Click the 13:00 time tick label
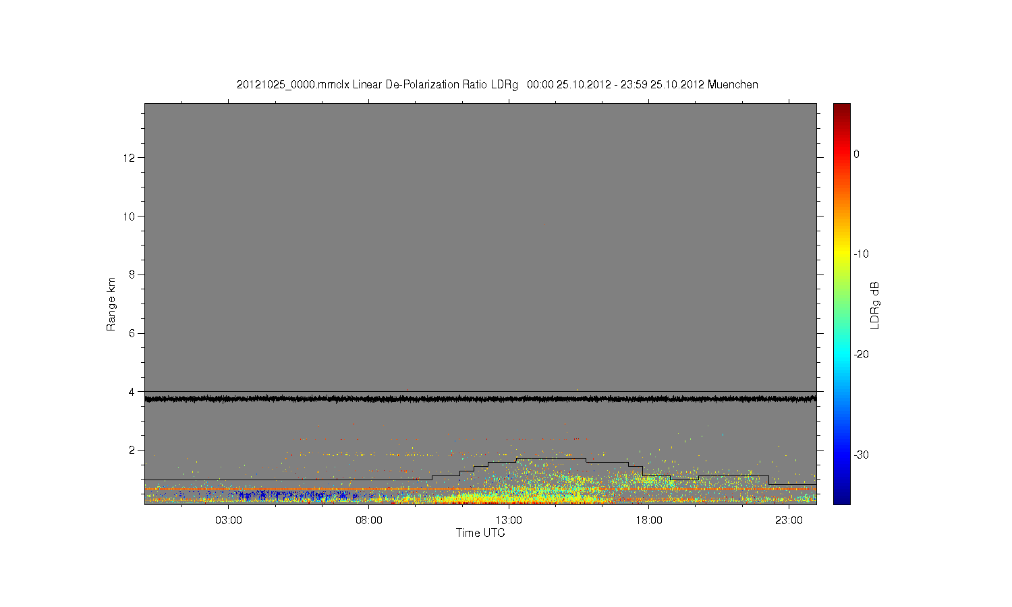This screenshot has height=607, width=1012. pos(509,521)
